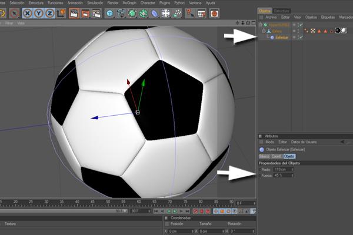Toggle the Z axis lock
Image resolution: width=353 pixels, height=235 pixels.
[49, 14]
